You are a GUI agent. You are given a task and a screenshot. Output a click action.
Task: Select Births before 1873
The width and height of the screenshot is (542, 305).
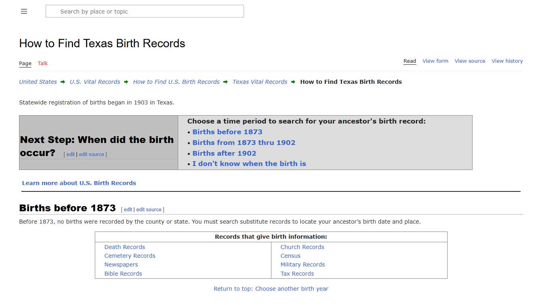[x=227, y=132]
